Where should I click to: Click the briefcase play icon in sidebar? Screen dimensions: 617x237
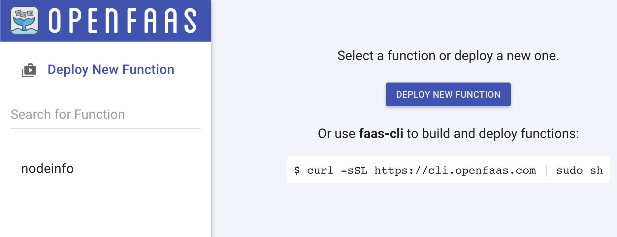click(29, 70)
